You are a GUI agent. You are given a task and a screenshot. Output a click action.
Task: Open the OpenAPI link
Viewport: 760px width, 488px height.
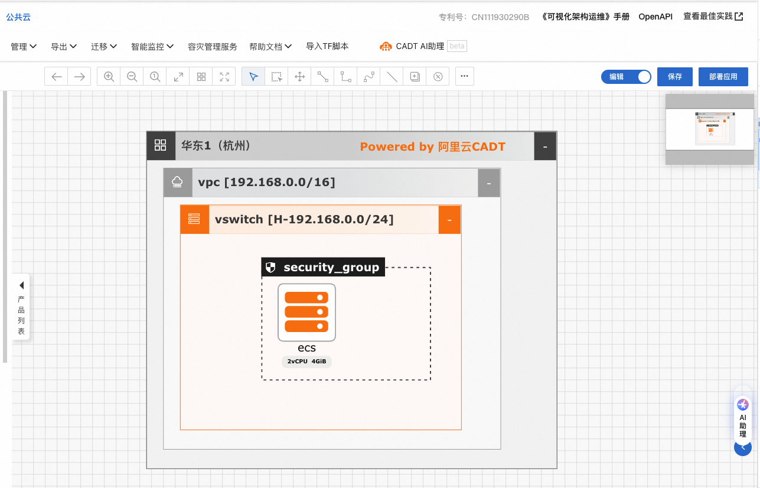tap(655, 17)
